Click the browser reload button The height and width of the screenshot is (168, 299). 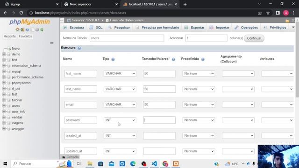21,13
